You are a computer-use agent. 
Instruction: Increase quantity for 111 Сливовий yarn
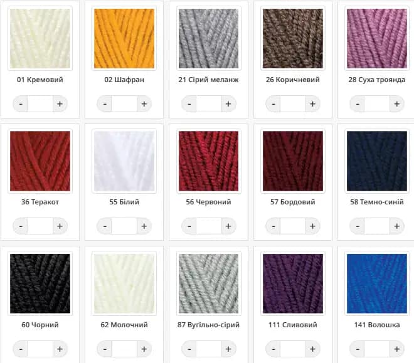[x=312, y=349]
